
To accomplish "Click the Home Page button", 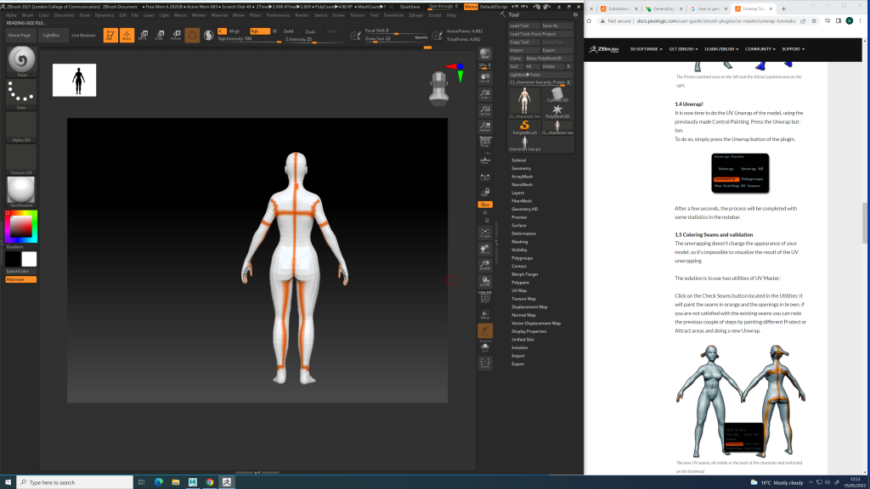I will click(x=20, y=35).
